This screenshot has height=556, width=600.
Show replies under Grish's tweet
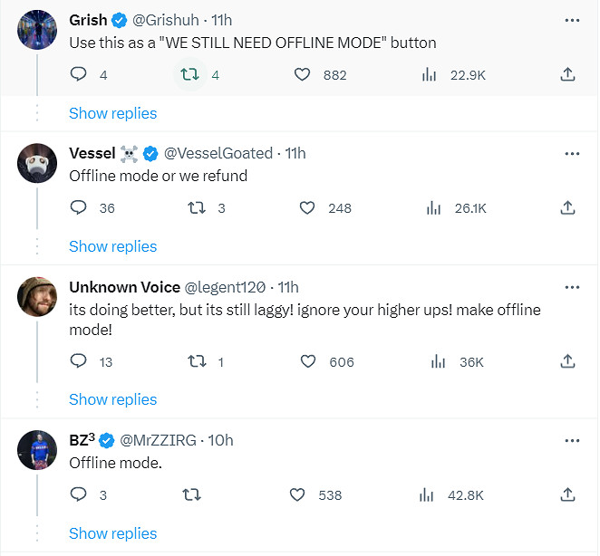pyautogui.click(x=112, y=113)
